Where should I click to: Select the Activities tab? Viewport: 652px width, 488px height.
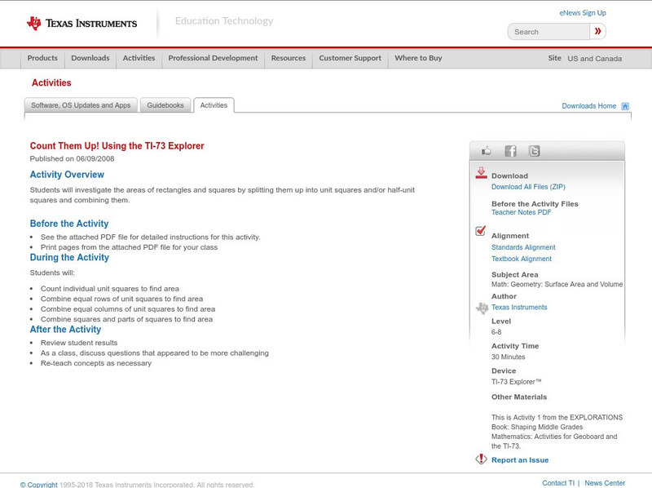click(214, 105)
